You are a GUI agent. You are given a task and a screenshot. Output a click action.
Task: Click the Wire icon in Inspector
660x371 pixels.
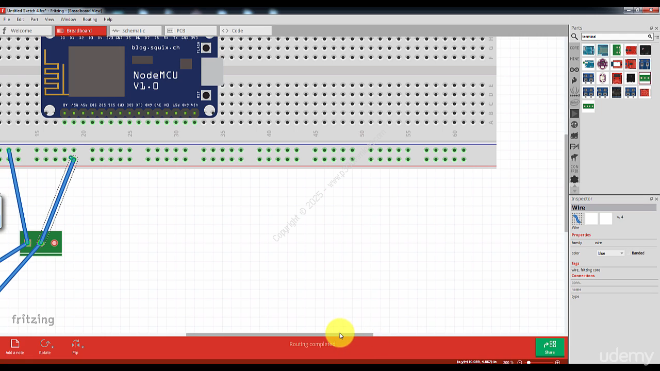pos(577,218)
